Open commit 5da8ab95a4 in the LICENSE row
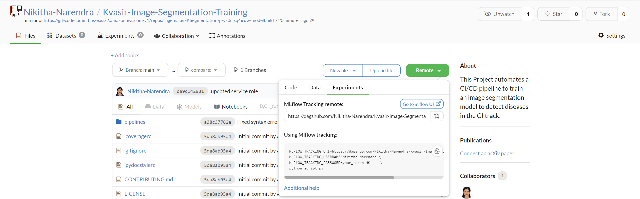Image resolution: width=640 pixels, height=199 pixels. point(218,194)
